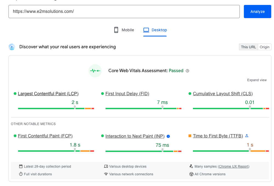Expand the First Contentful Paint metric details

click(45, 136)
